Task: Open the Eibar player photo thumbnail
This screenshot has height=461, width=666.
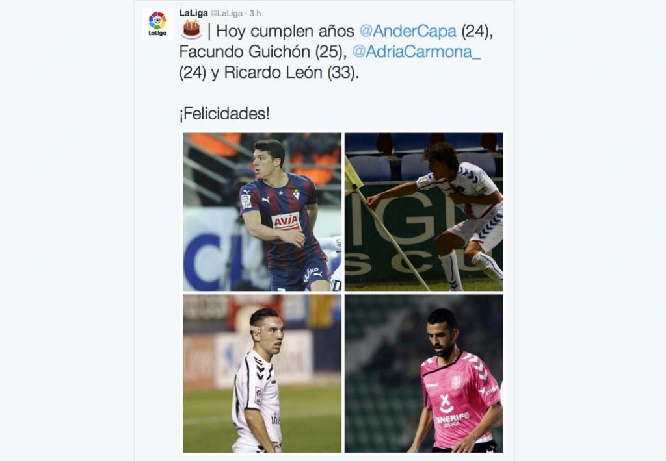Action: pos(262,212)
